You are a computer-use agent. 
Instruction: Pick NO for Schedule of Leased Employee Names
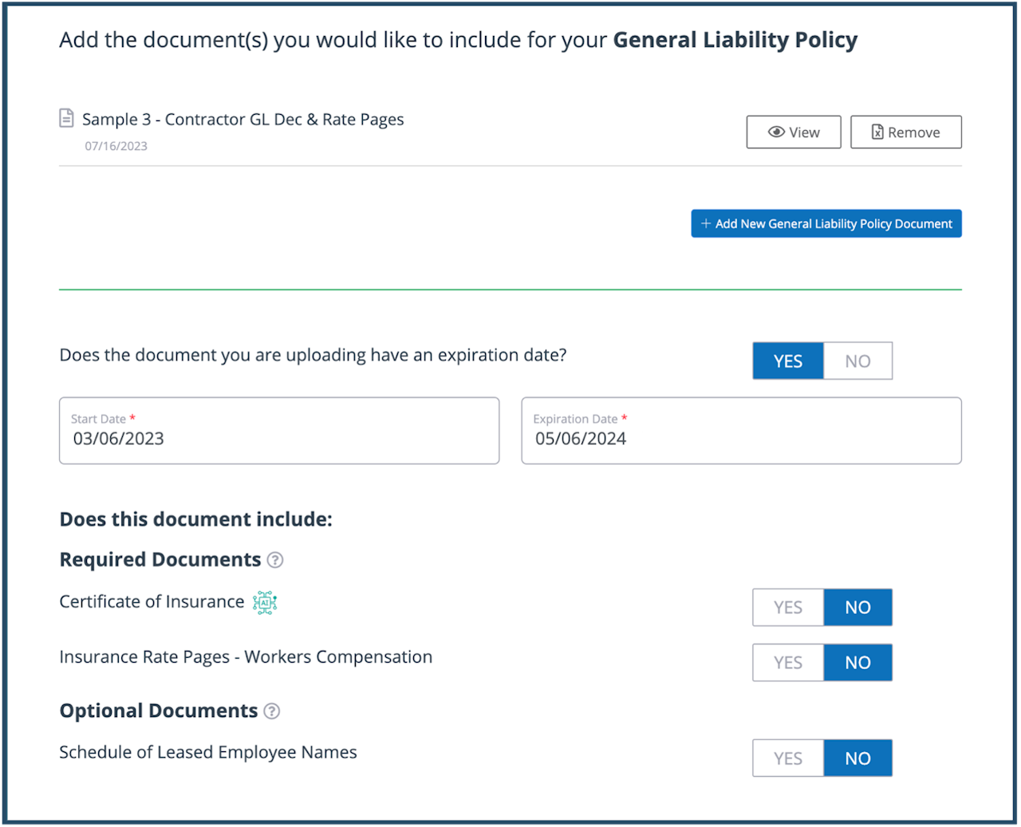pos(857,758)
